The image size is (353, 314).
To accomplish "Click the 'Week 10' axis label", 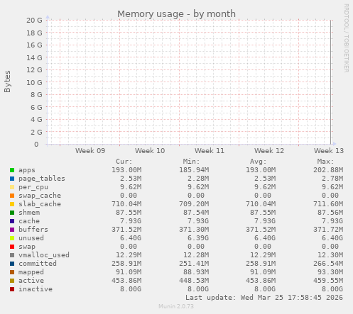I will coord(150,151).
